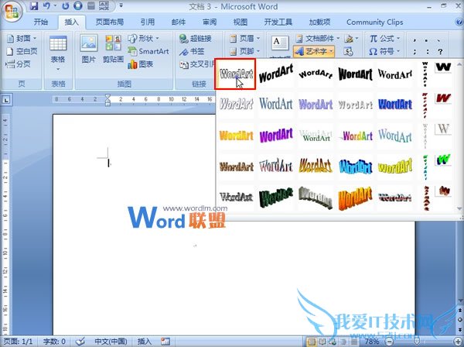Viewport: 464px width, 347px height.
Task: Toggle insert mode (插入) in status bar
Action: 144,342
